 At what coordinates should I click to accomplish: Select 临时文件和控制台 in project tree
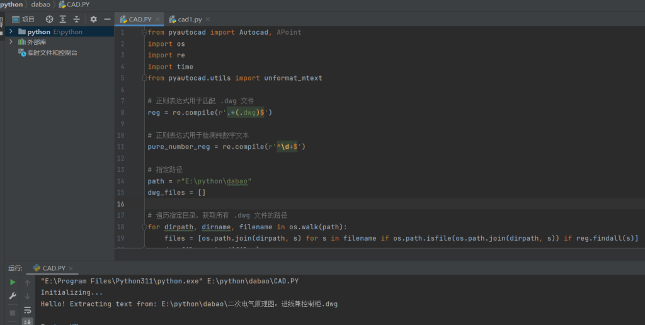pos(52,53)
